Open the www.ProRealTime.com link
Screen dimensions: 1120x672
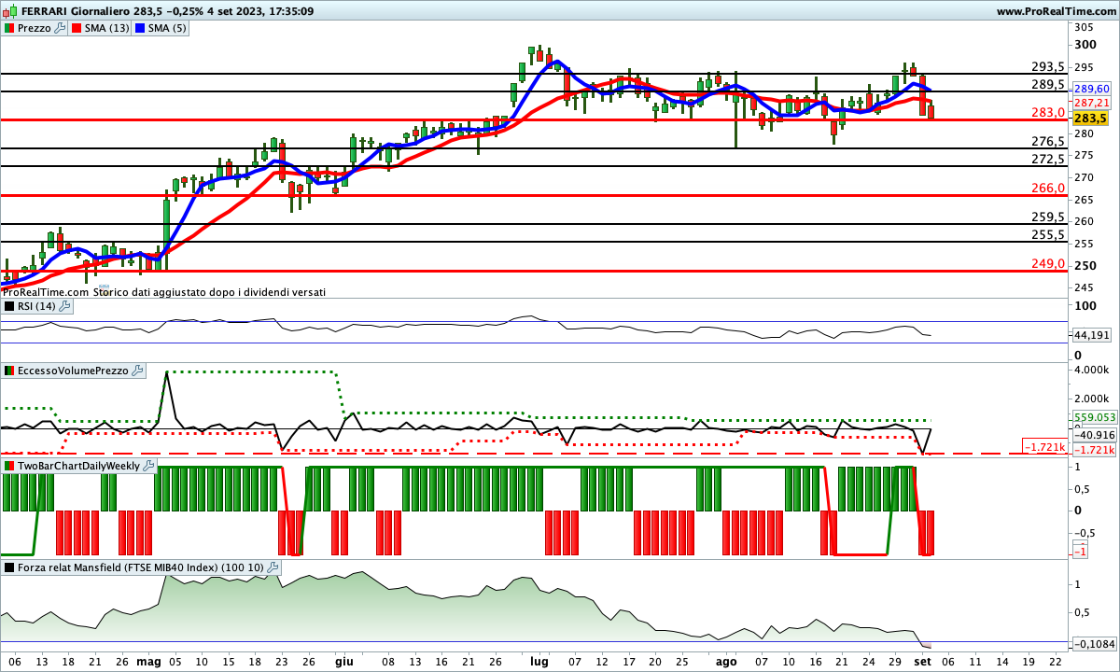(1055, 11)
